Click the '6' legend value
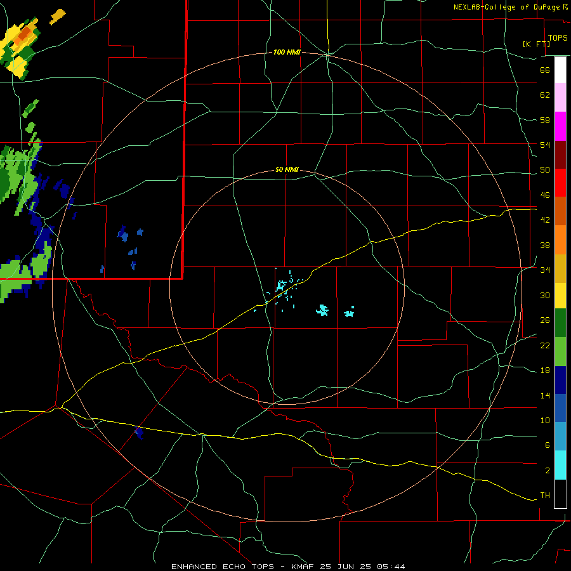571x571 pixels. pos(547,445)
